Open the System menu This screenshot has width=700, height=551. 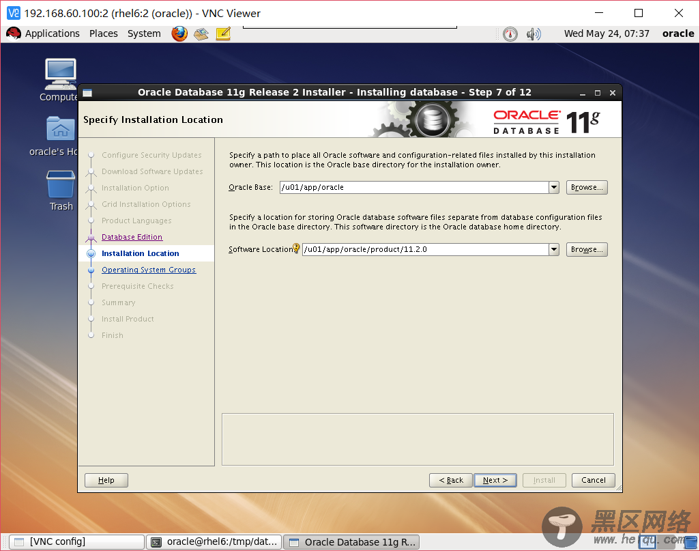pyautogui.click(x=144, y=33)
